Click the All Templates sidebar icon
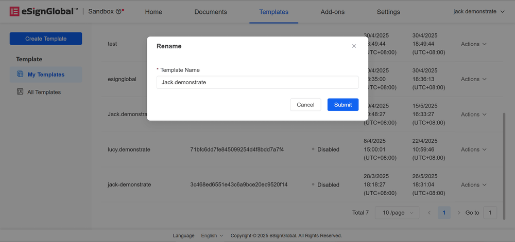The width and height of the screenshot is (515, 242). (20, 92)
